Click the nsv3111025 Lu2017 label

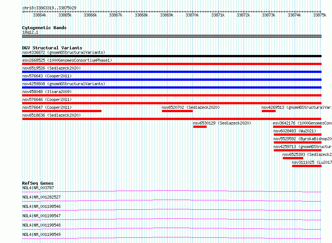[312, 162]
